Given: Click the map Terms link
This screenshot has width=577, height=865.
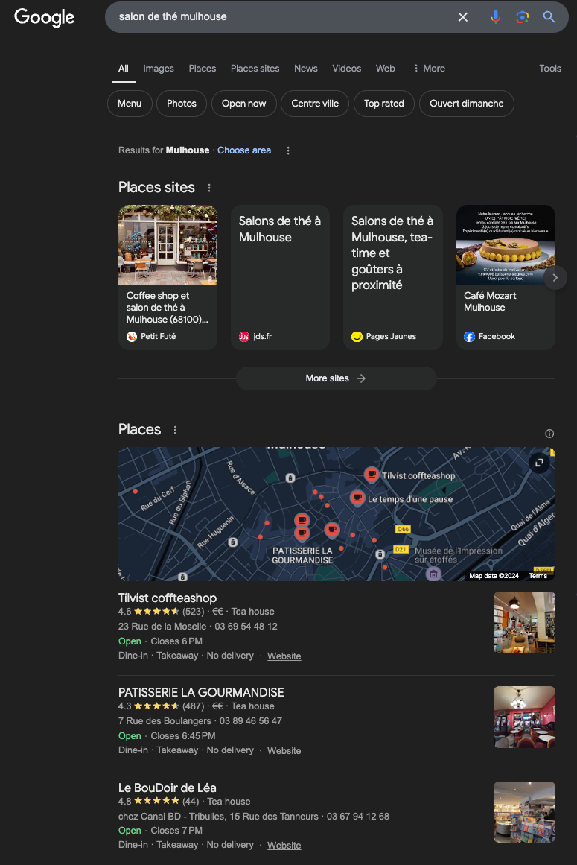Looking at the screenshot, I should (538, 576).
